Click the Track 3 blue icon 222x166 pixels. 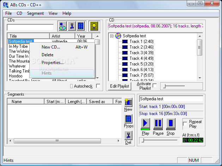click(x=125, y=53)
